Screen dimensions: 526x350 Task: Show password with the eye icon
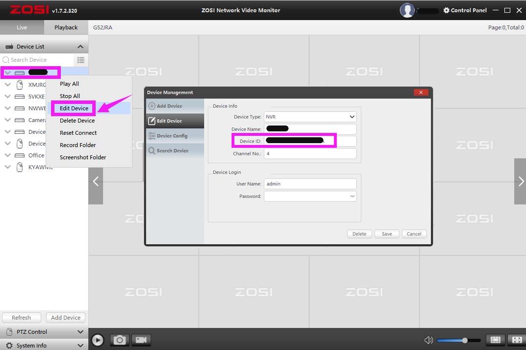coord(352,196)
